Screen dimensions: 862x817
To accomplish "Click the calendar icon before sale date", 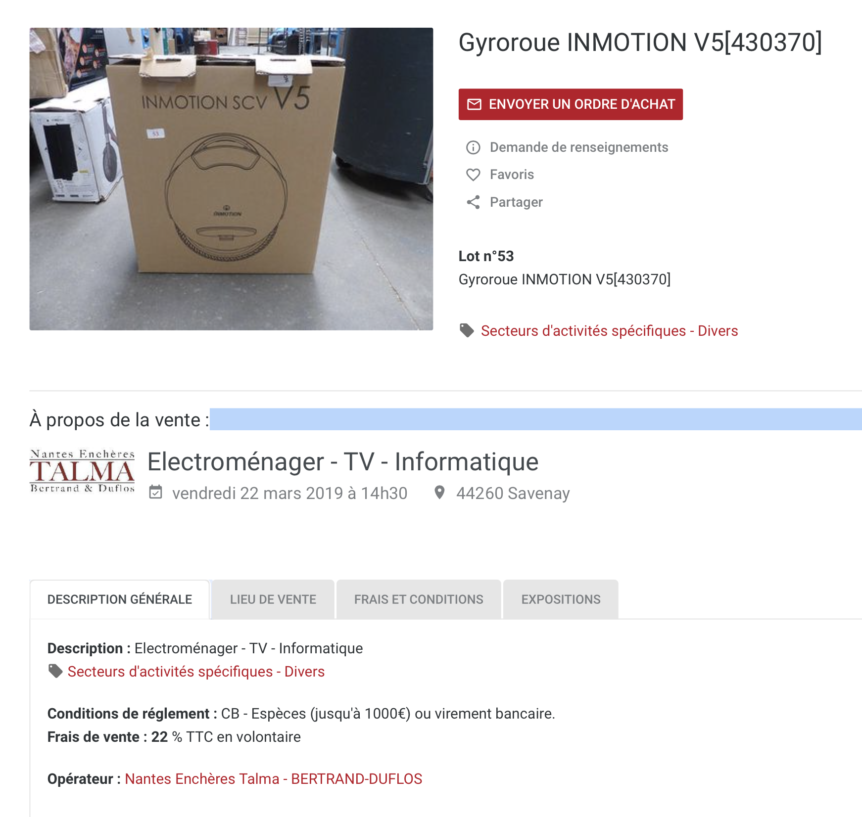I will 156,492.
